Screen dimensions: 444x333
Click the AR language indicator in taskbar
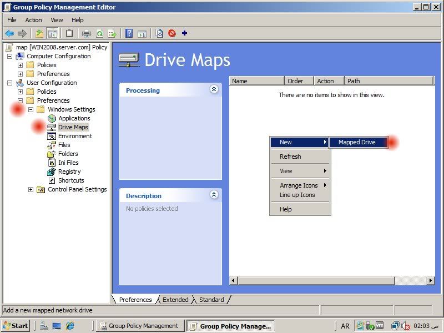tap(345, 326)
